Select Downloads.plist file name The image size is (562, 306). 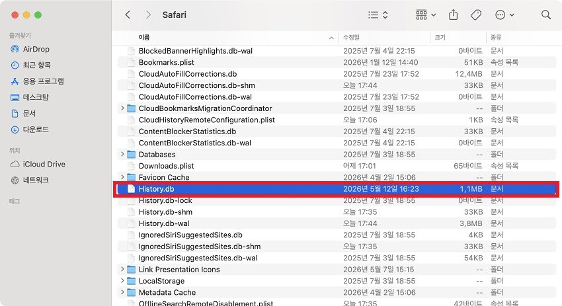(x=167, y=166)
